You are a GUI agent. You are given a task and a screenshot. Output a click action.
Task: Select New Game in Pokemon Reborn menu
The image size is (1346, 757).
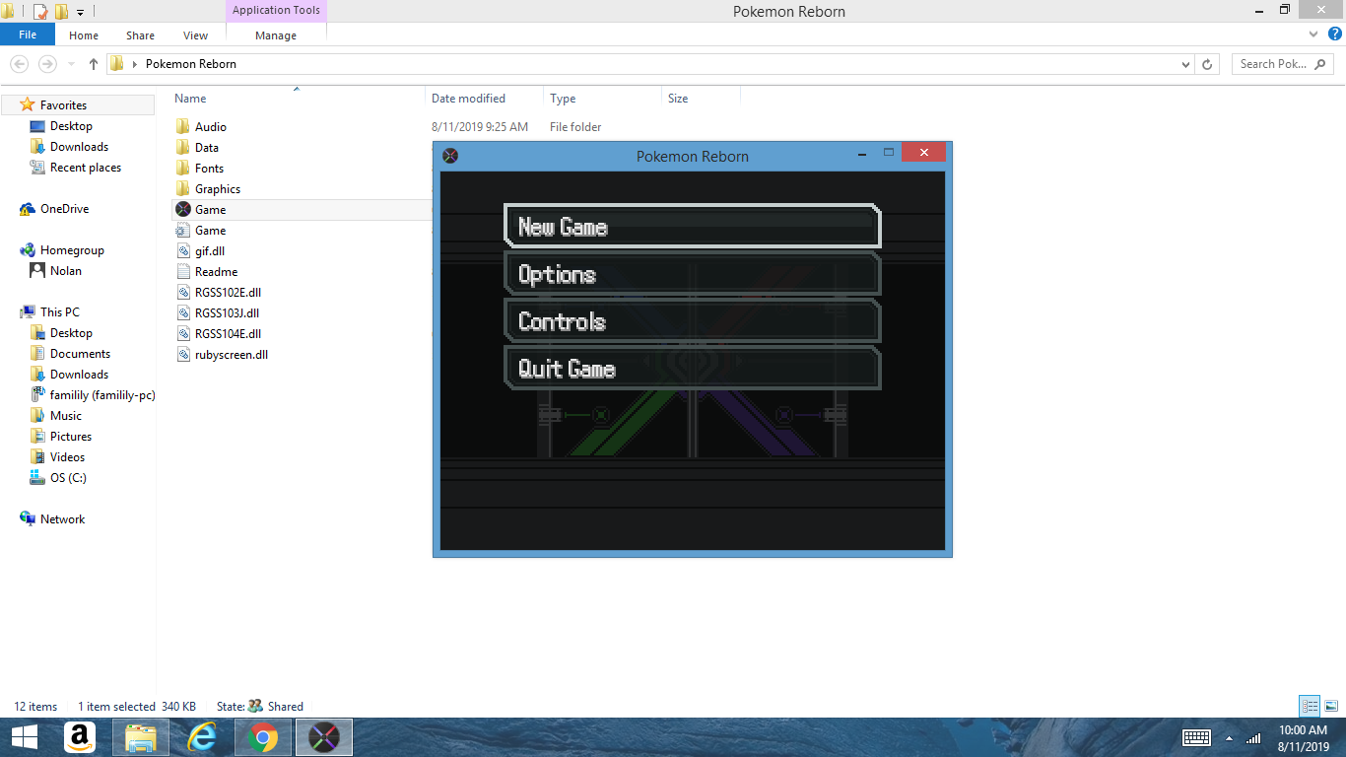(692, 227)
